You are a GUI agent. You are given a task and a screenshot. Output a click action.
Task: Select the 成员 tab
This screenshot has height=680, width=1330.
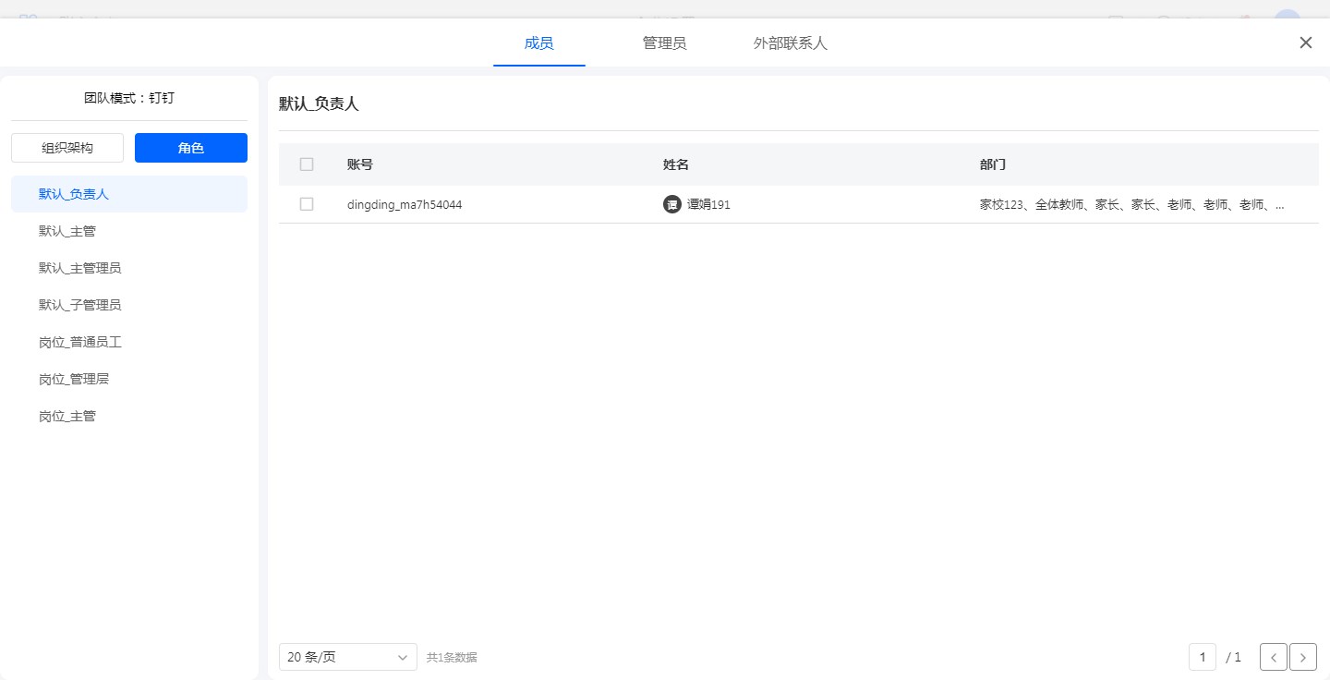pyautogui.click(x=538, y=43)
